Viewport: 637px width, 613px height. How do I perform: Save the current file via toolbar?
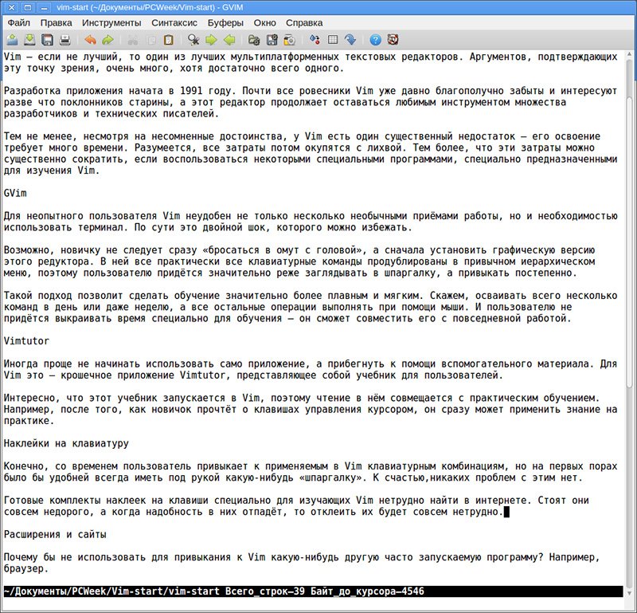click(29, 40)
